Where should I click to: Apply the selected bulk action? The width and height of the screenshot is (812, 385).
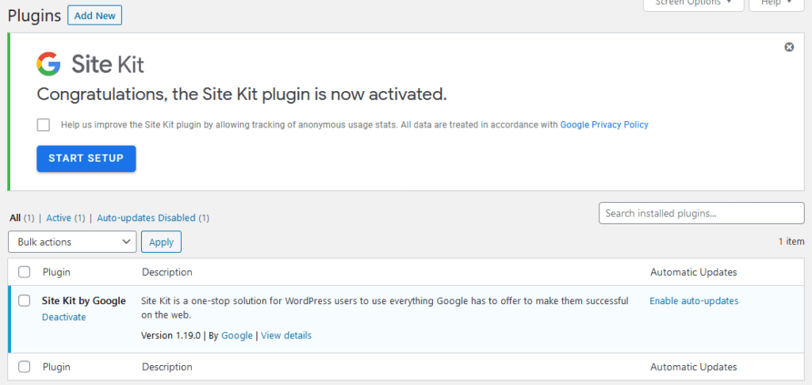coord(161,242)
